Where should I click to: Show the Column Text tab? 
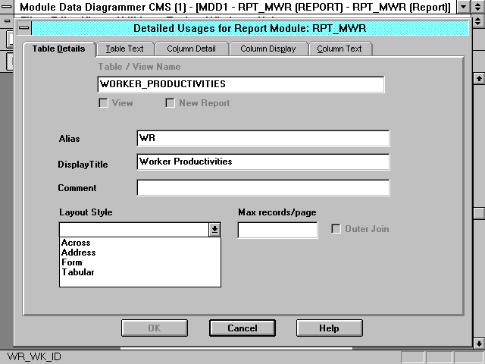tap(339, 49)
